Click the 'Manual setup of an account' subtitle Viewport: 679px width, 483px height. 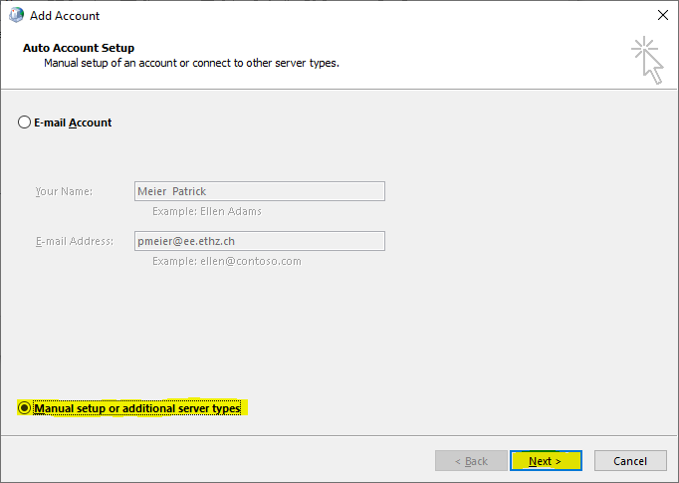click(x=191, y=63)
